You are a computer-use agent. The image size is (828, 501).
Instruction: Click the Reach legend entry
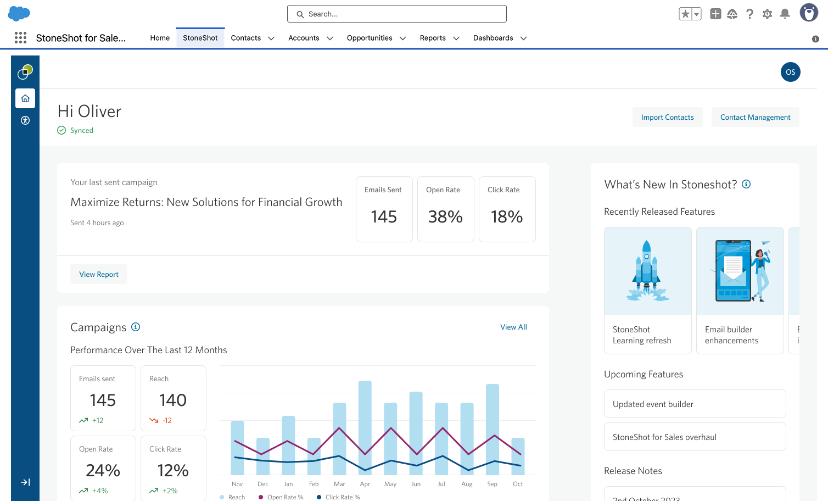point(232,497)
